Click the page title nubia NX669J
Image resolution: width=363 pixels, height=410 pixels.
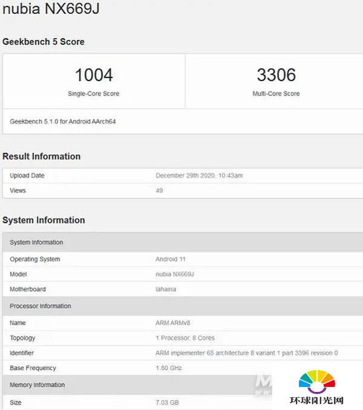[x=51, y=8]
